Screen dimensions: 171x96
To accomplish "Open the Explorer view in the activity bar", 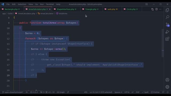I will coord(167,10).
